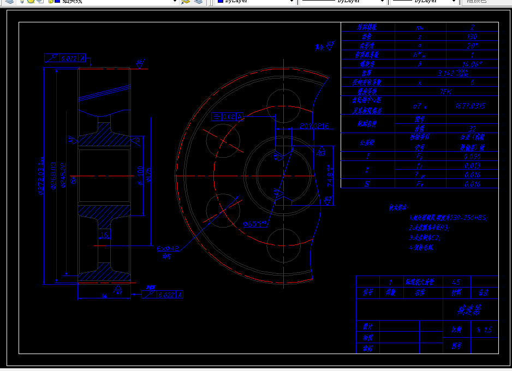Select the module symbol mn cell

click(420, 28)
